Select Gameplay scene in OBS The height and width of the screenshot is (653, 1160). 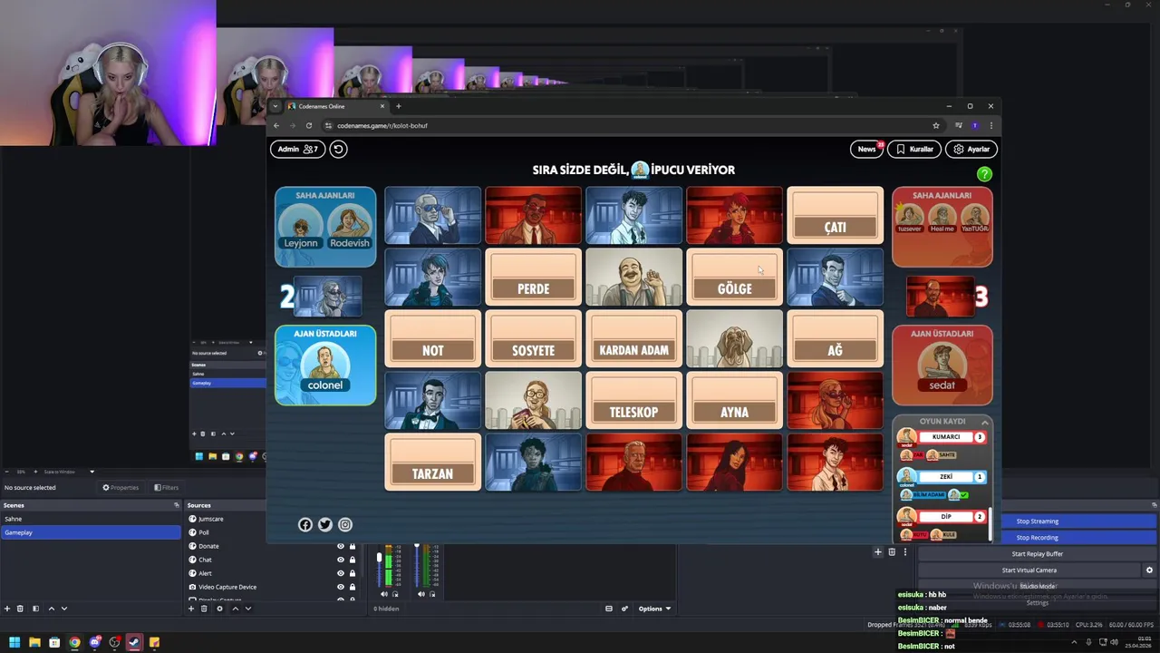tap(91, 532)
